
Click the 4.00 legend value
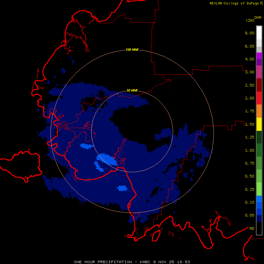250,59
